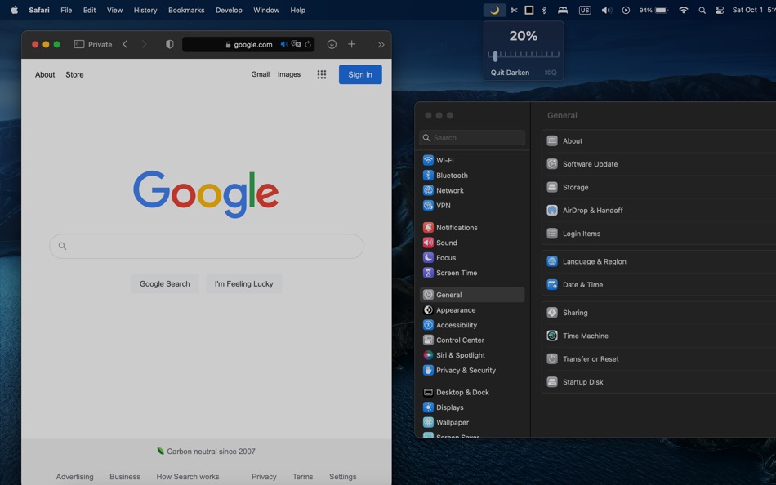Click the Now Playing icon in the menu bar
The image size is (776, 485).
click(626, 10)
